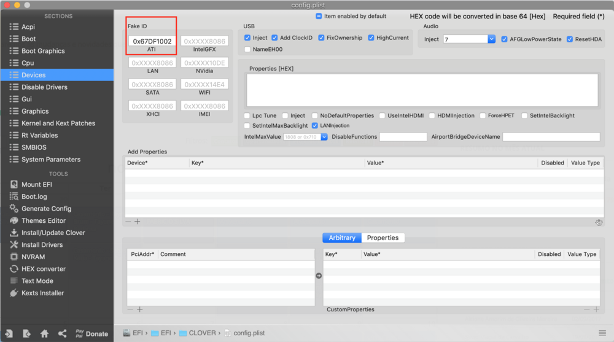Uncheck the USB FixOwnership checkbox

pos(321,38)
